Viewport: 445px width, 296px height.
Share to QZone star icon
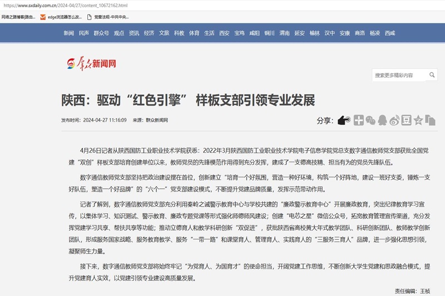click(x=418, y=120)
